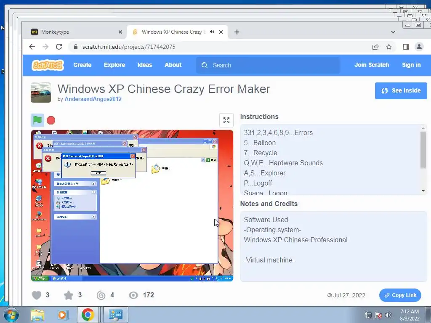
Task: Share this page via address bar icon
Action: (375, 47)
